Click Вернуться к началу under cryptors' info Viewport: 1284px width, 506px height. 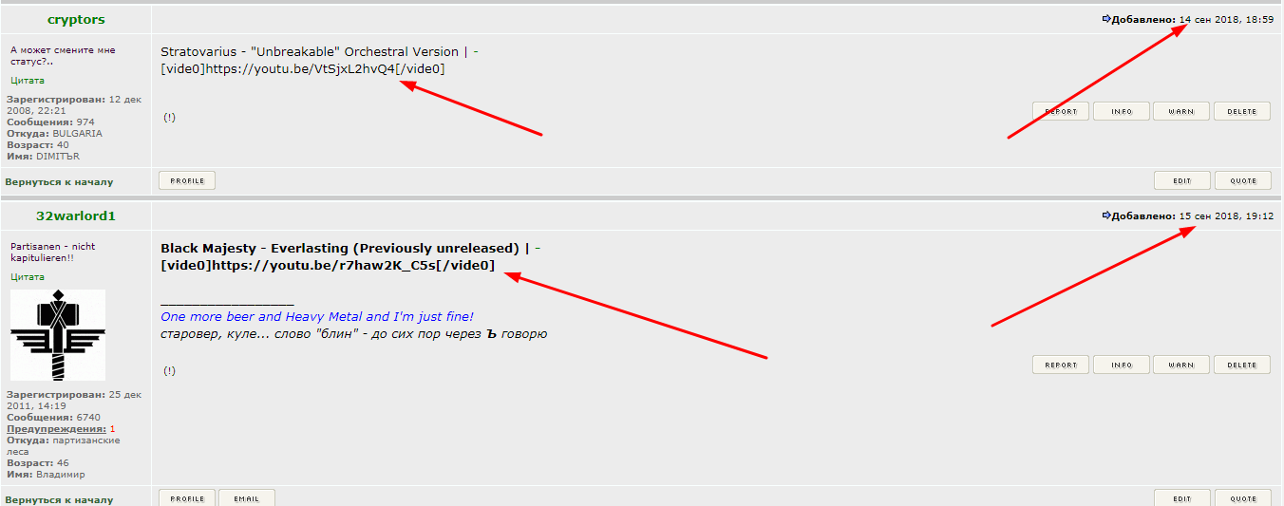59,181
